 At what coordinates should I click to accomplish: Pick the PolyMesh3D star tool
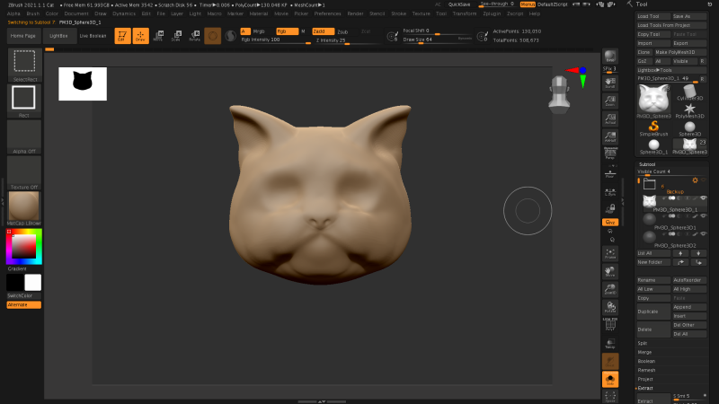tap(689, 110)
